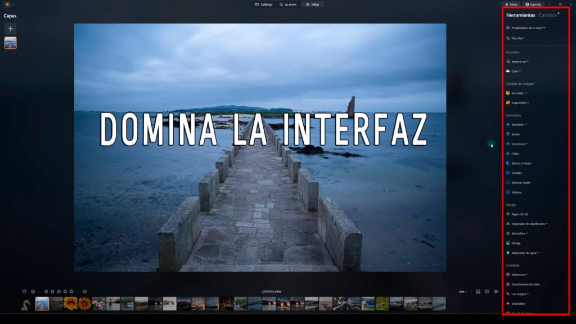The height and width of the screenshot is (324, 576).
Task: Mark photo as favorite with heart icon
Action: (24, 292)
